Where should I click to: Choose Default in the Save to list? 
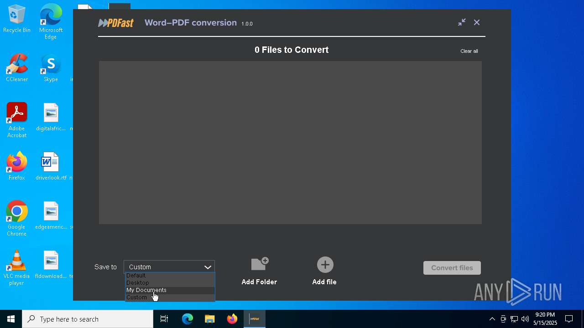170,276
